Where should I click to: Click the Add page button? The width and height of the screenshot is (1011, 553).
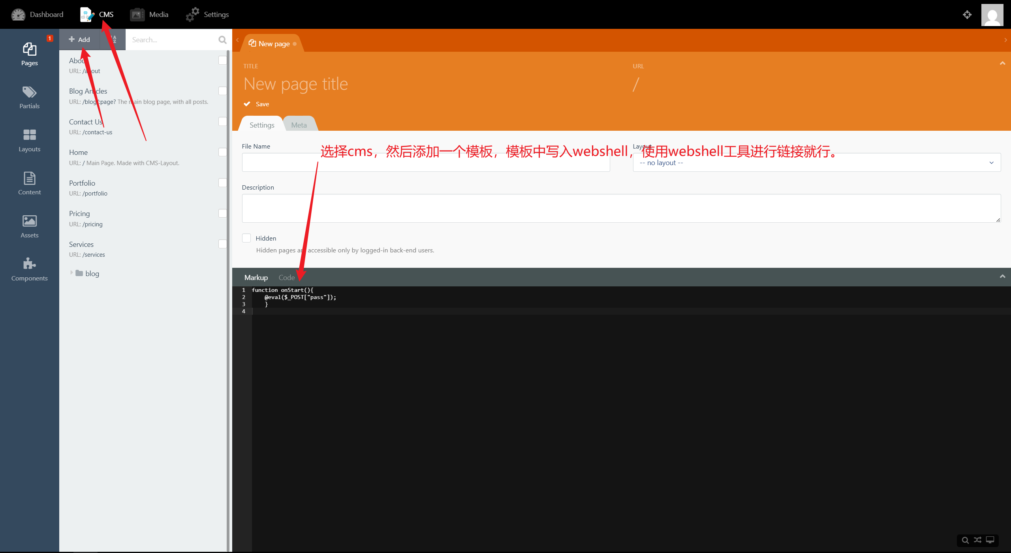[79, 39]
